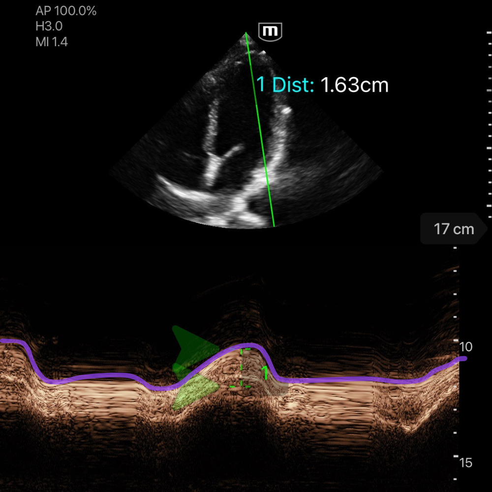Click the H3.0 harmonic frequency readout

tap(49, 27)
